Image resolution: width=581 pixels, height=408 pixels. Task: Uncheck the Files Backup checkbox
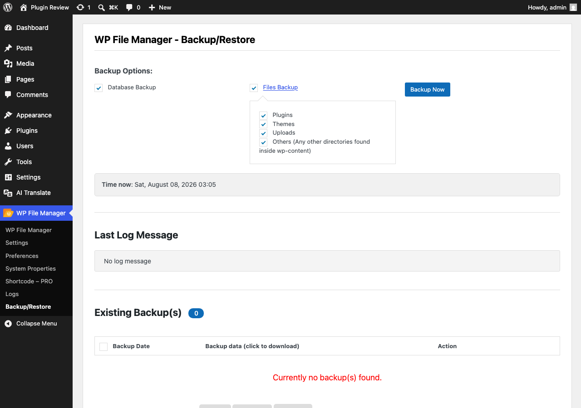pos(254,88)
